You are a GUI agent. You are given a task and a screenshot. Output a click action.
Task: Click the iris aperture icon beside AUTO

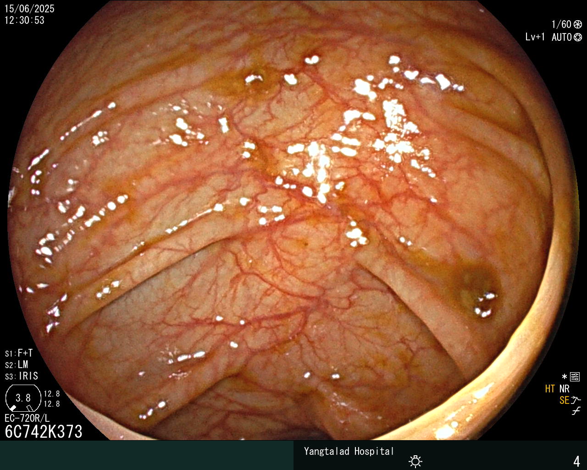(578, 38)
